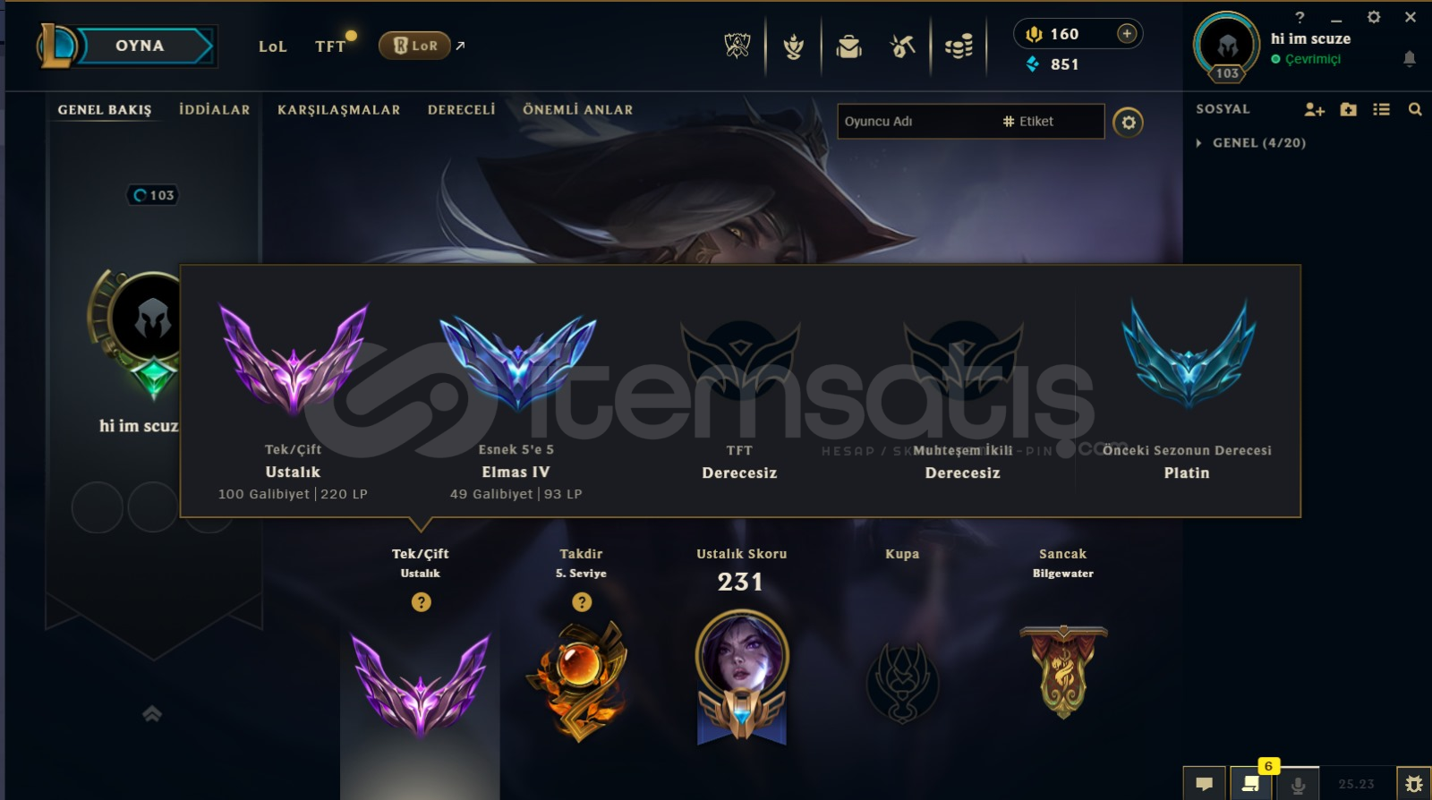Image resolution: width=1432 pixels, height=800 pixels.
Task: Click the add friend icon in social panel
Action: [1314, 109]
